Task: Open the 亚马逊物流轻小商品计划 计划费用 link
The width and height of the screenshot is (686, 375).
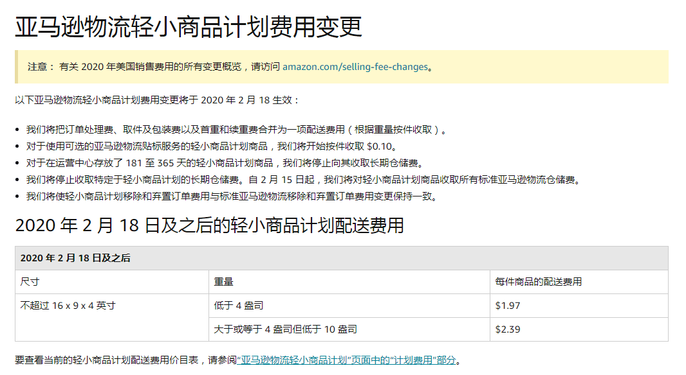Action: pyautogui.click(x=346, y=360)
